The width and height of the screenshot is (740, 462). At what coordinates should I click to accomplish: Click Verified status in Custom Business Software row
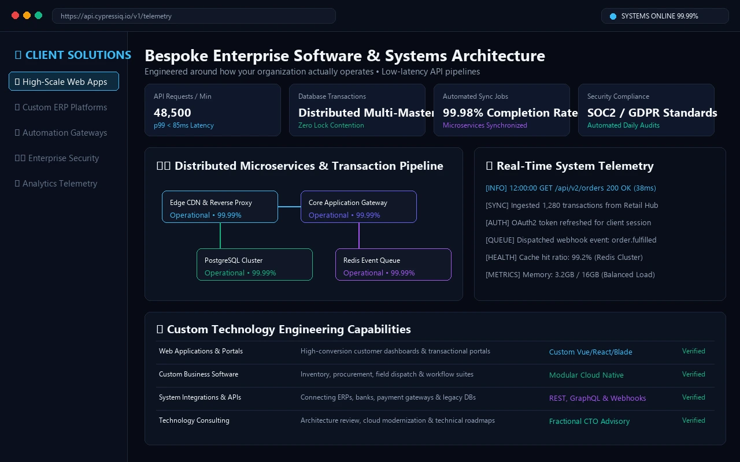coord(693,374)
